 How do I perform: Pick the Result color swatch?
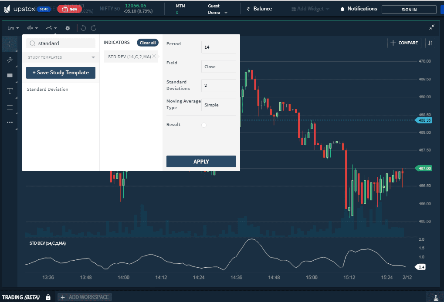[204, 125]
